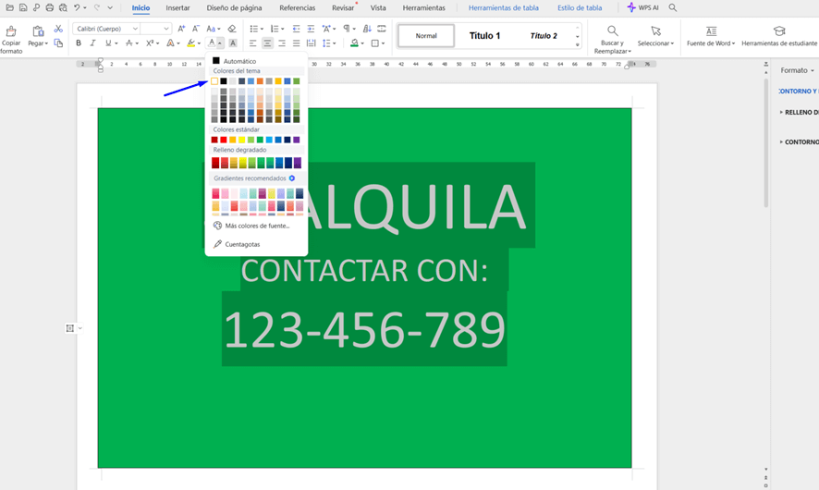Pick the red standard color swatch
This screenshot has width=819, height=490.
point(224,140)
